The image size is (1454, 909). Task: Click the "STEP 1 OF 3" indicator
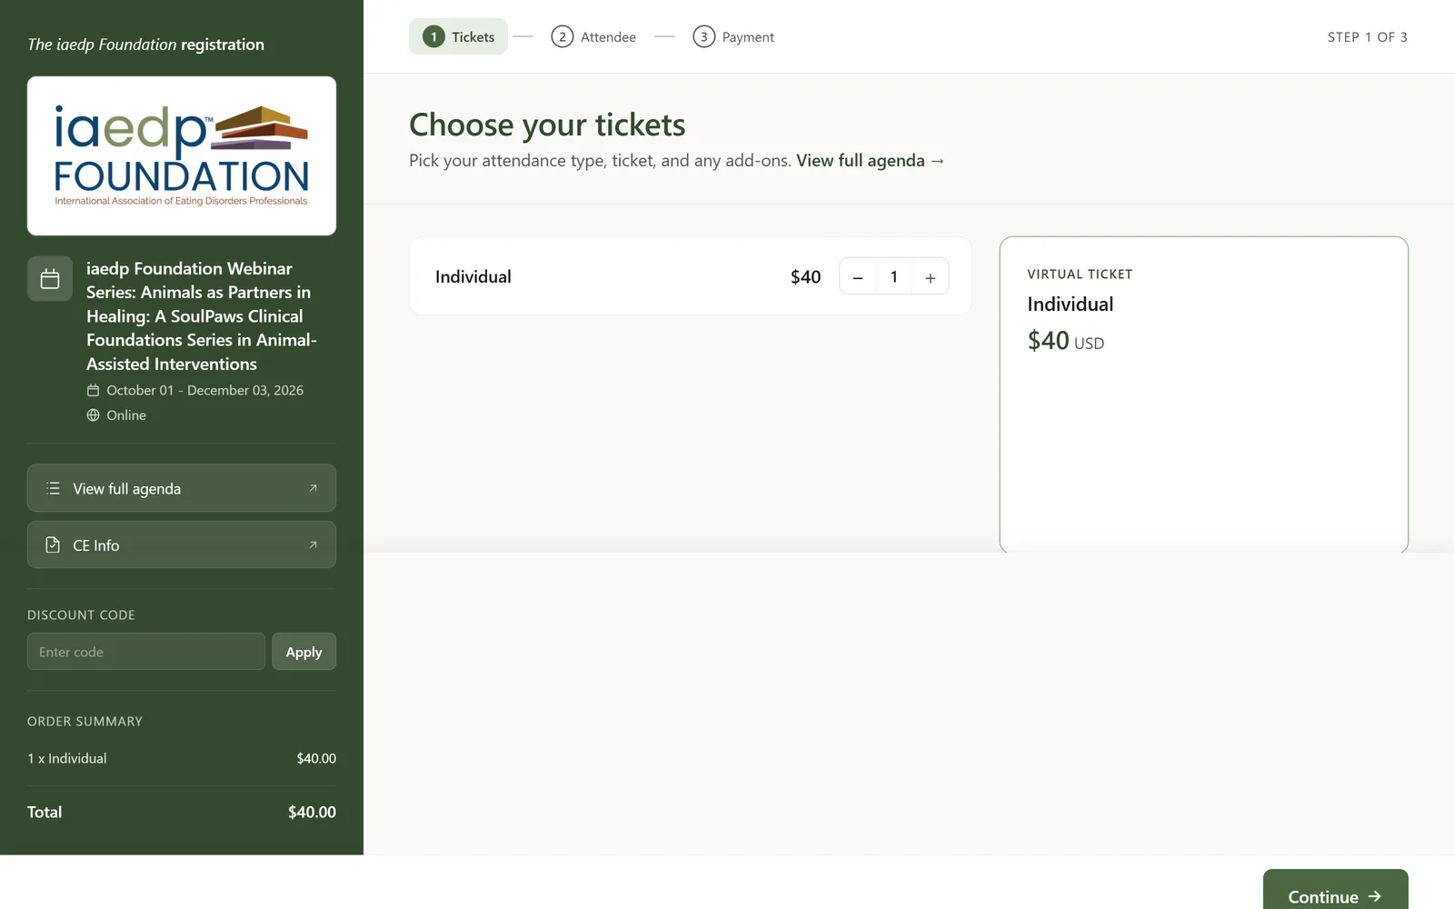(x=1368, y=37)
